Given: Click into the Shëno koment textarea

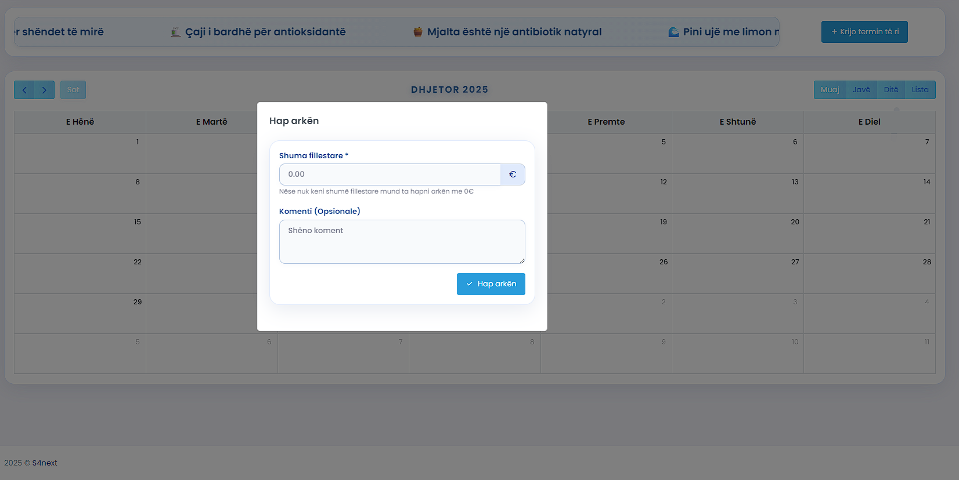Looking at the screenshot, I should tap(402, 242).
